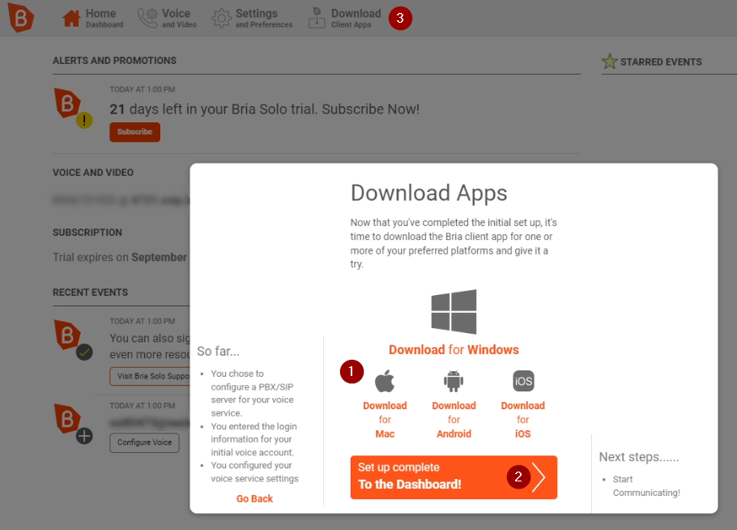Click the star next to Starred Events

609,61
